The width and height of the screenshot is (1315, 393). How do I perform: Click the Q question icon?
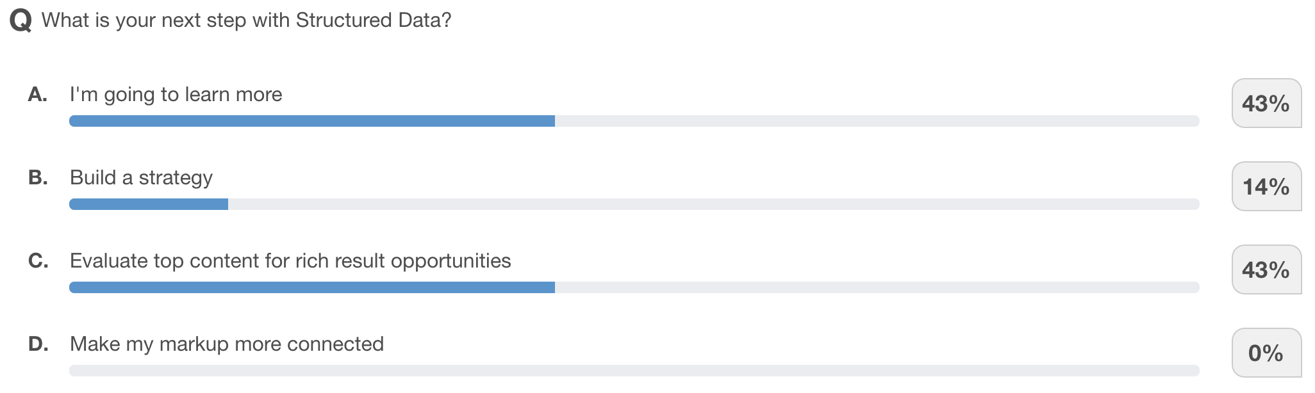coord(21,21)
